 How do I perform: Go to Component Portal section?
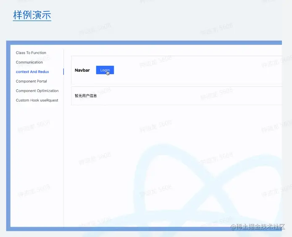(x=31, y=81)
